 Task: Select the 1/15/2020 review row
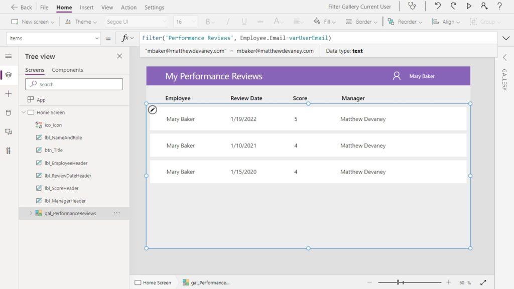[308, 172]
